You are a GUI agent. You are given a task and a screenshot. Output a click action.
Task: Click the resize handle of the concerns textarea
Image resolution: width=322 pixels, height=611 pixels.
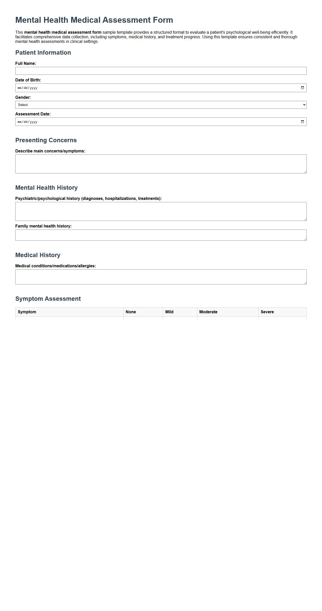click(305, 172)
